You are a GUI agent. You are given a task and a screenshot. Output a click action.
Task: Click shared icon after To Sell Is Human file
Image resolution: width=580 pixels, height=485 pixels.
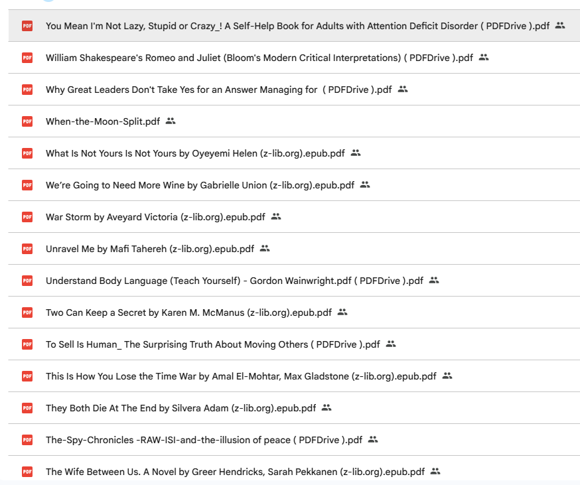(391, 344)
